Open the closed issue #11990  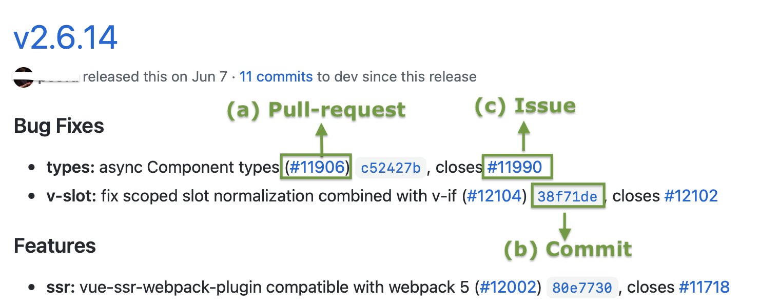click(514, 167)
